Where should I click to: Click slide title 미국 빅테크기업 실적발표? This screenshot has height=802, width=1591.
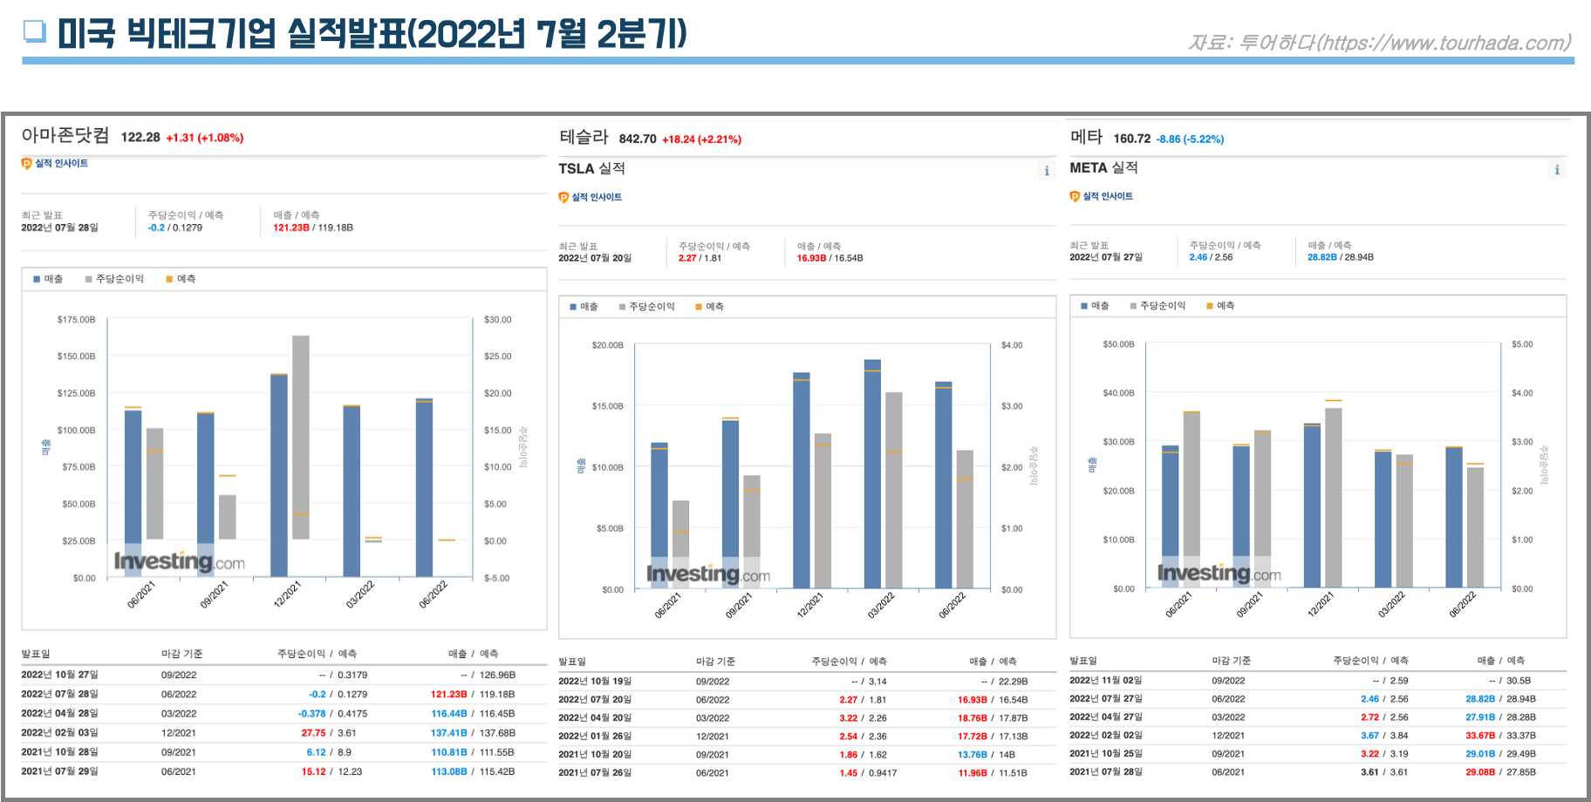coord(372,34)
